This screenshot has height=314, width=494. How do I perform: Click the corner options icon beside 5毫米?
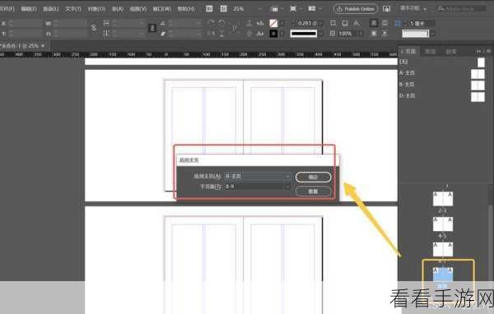tap(398, 23)
